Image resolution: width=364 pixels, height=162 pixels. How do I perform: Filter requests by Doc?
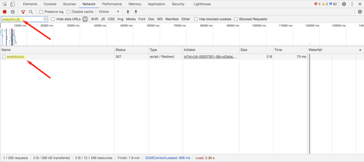pyautogui.click(x=151, y=19)
